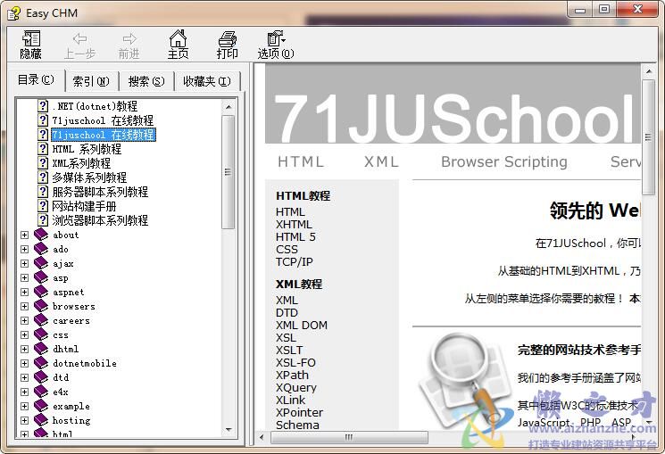Image resolution: width=665 pixels, height=454 pixels.
Task: Click the purple book icon for careers
Action: pos(41,320)
